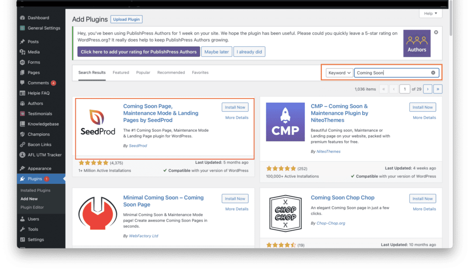
Task: Click the Minimal Coming Soon plugin thumbnail
Action: pos(98,215)
